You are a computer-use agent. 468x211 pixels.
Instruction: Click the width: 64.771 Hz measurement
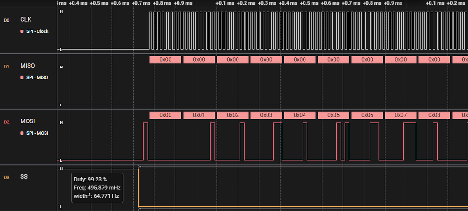[96, 196]
